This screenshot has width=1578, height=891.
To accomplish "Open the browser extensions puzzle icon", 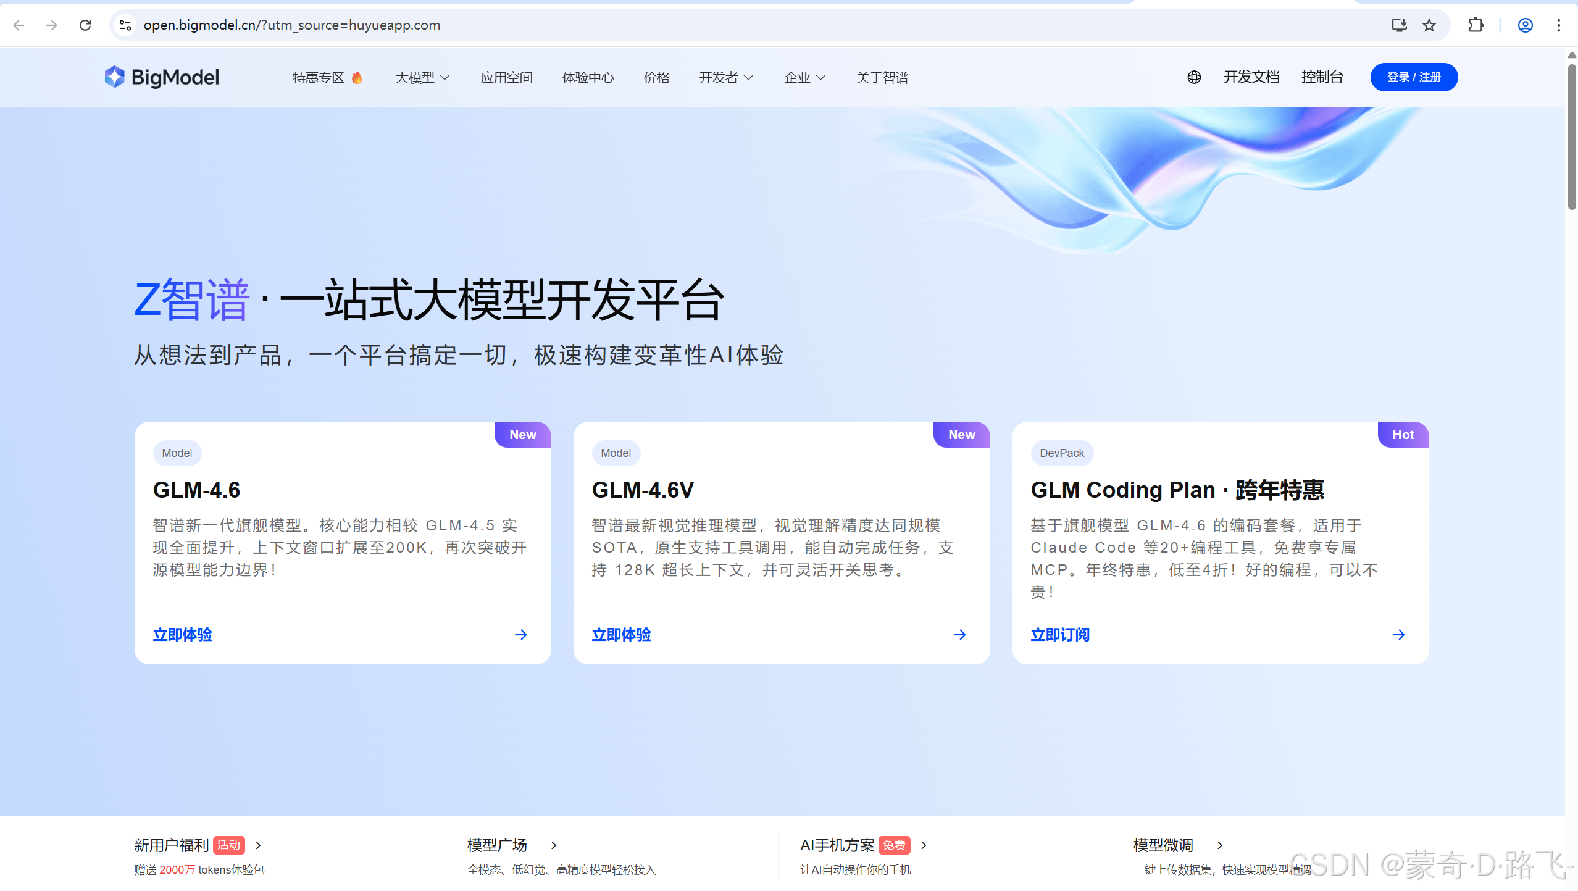I will coord(1476,25).
